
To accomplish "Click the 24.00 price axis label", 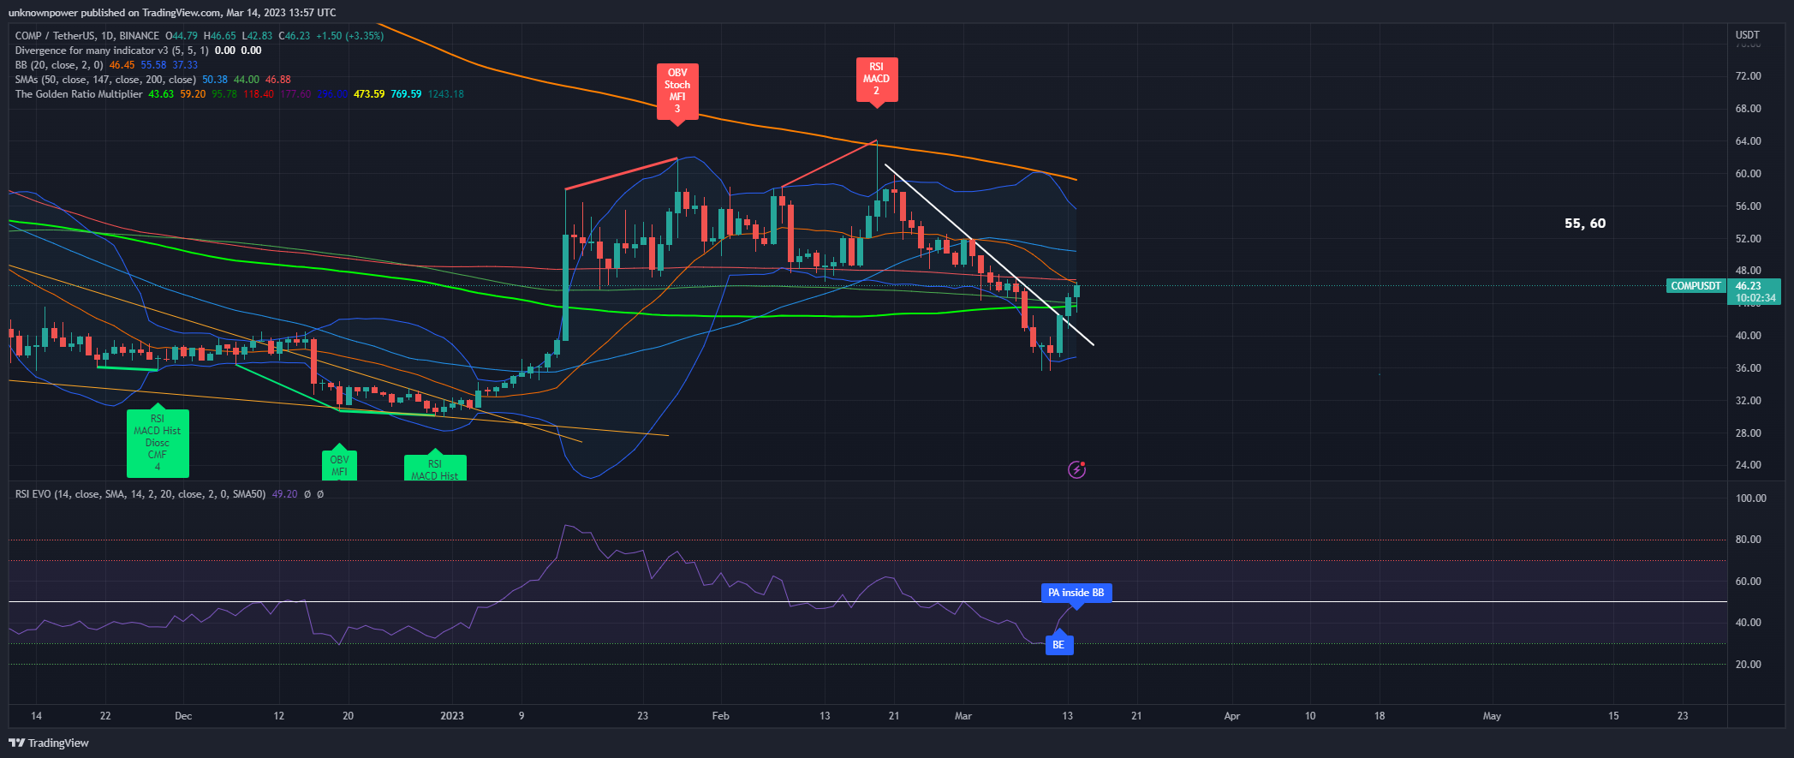I will (x=1749, y=465).
